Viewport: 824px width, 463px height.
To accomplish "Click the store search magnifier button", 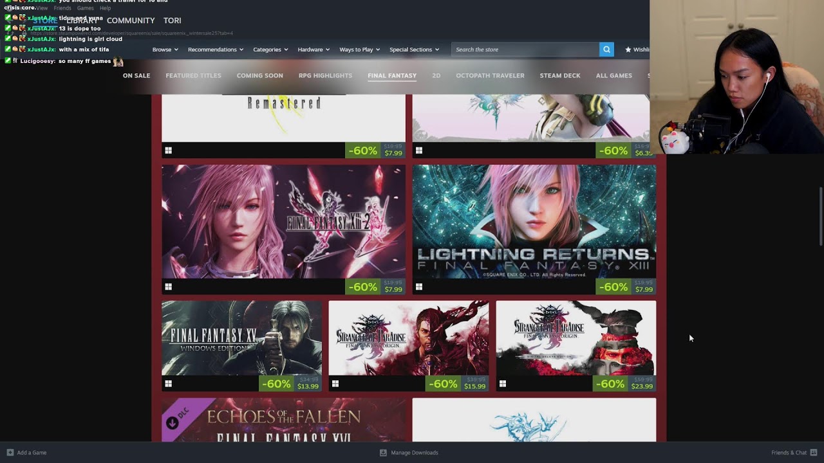I will point(606,50).
